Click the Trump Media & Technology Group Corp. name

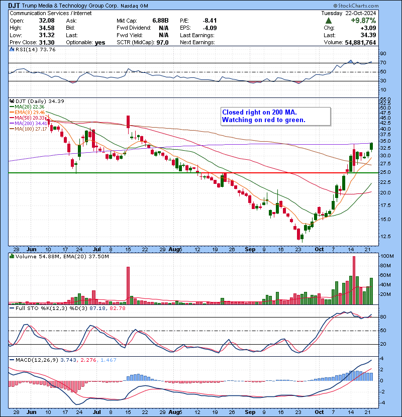70,6
